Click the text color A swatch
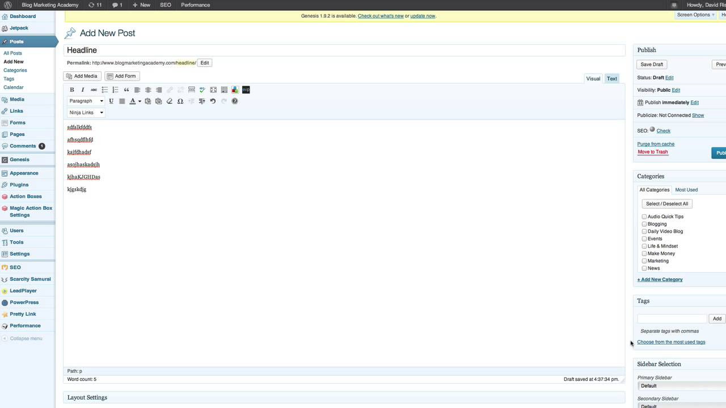 click(133, 101)
